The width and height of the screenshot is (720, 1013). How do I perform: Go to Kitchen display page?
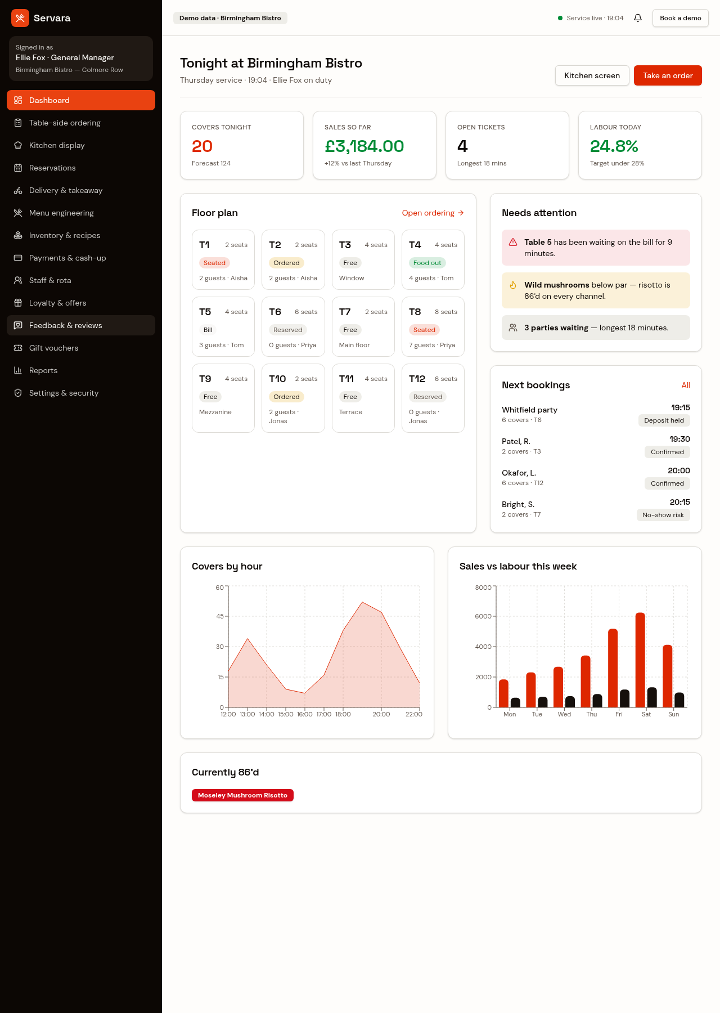[x=81, y=145]
